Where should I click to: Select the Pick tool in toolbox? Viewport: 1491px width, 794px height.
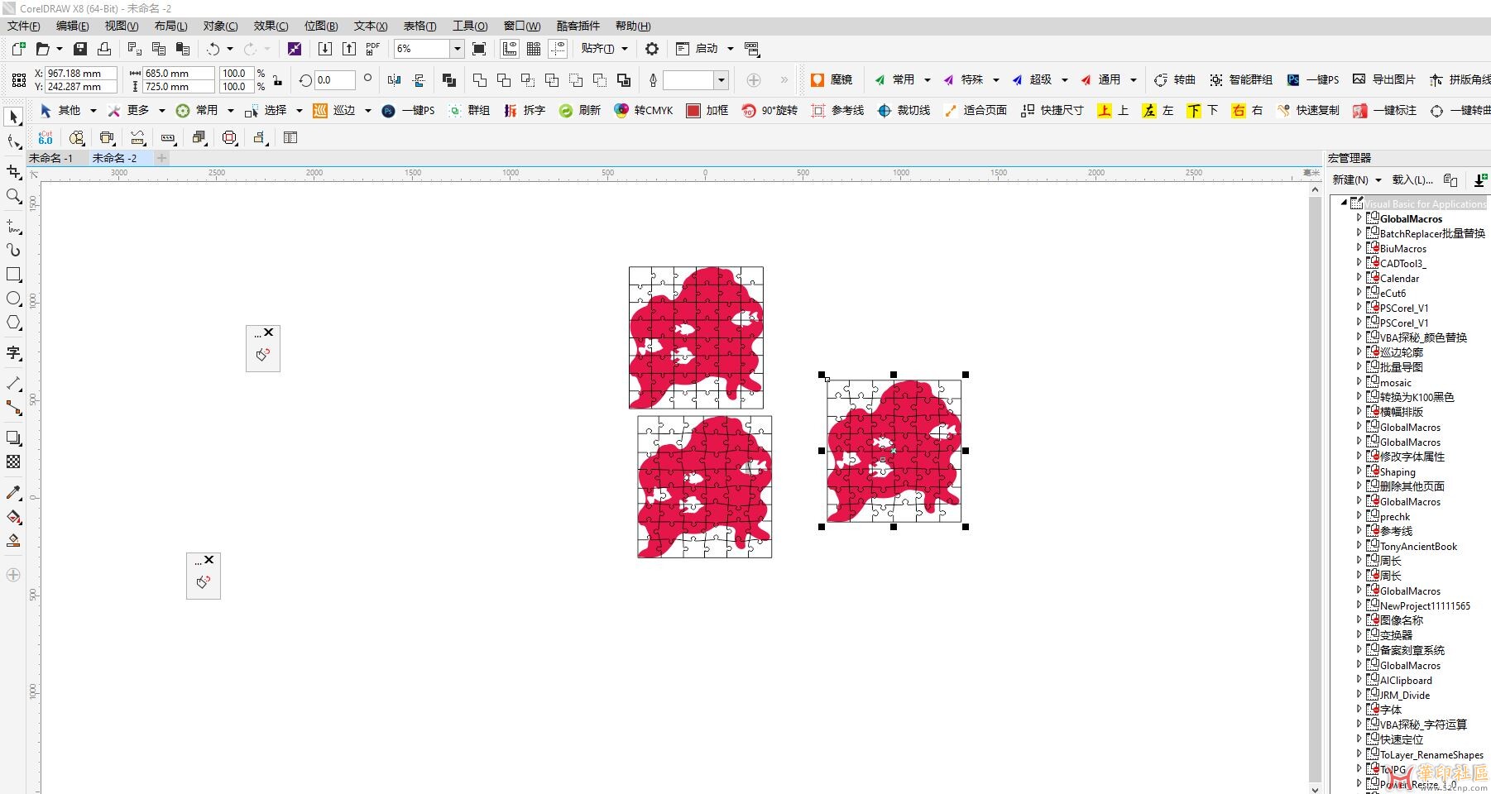click(x=13, y=117)
